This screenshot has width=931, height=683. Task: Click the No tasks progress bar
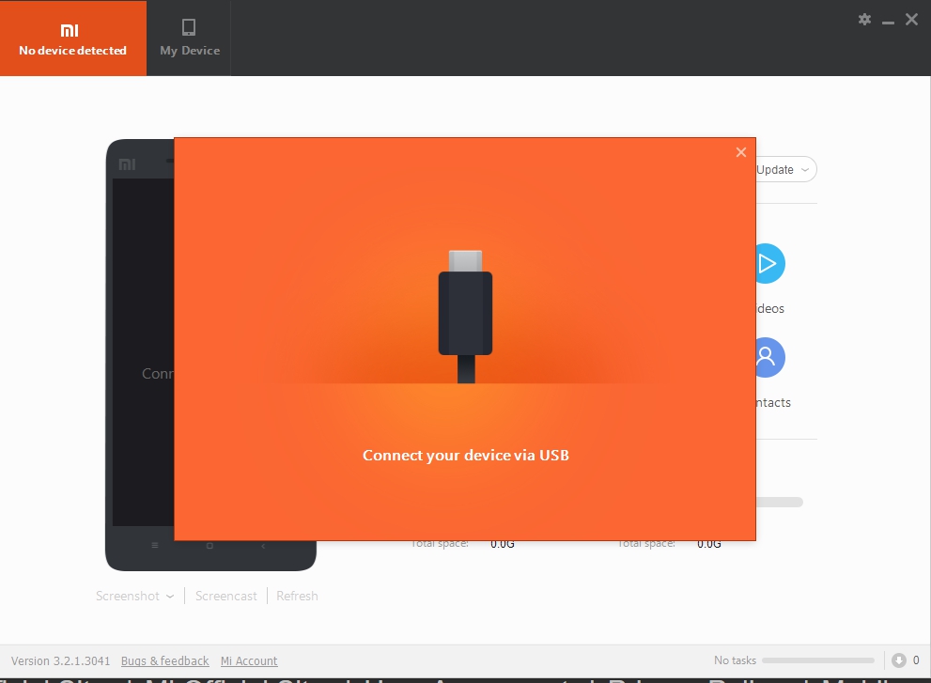pyautogui.click(x=817, y=660)
